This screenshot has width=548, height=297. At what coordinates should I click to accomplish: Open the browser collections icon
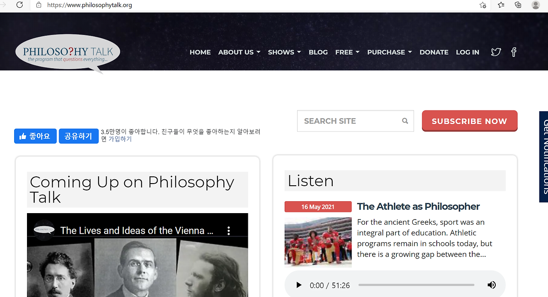tap(518, 5)
